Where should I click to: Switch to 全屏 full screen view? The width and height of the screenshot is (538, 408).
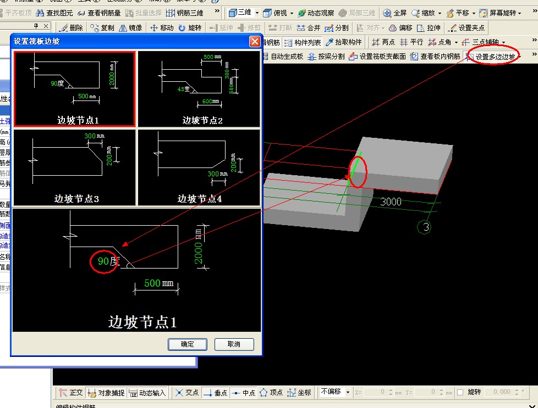coord(394,13)
